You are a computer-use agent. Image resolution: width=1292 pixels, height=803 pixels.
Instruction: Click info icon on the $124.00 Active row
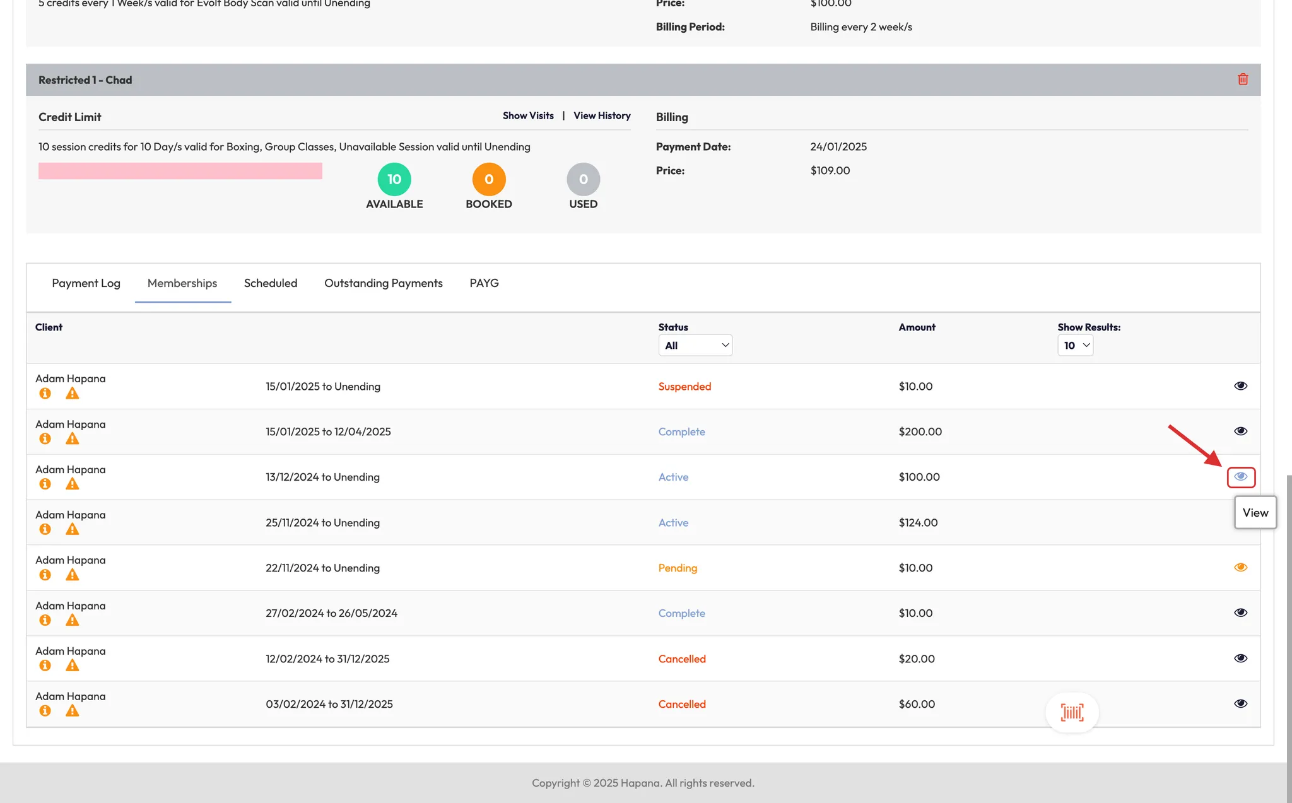pos(45,530)
